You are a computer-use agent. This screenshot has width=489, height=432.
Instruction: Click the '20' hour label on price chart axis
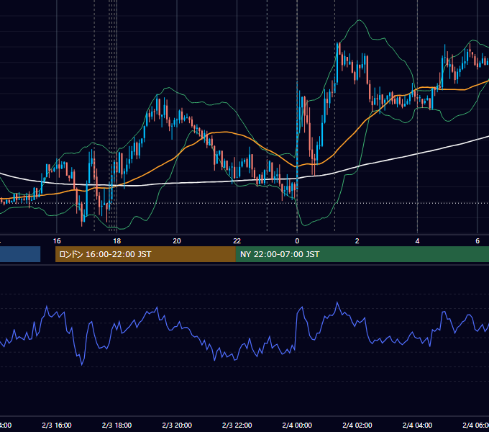coord(177,241)
